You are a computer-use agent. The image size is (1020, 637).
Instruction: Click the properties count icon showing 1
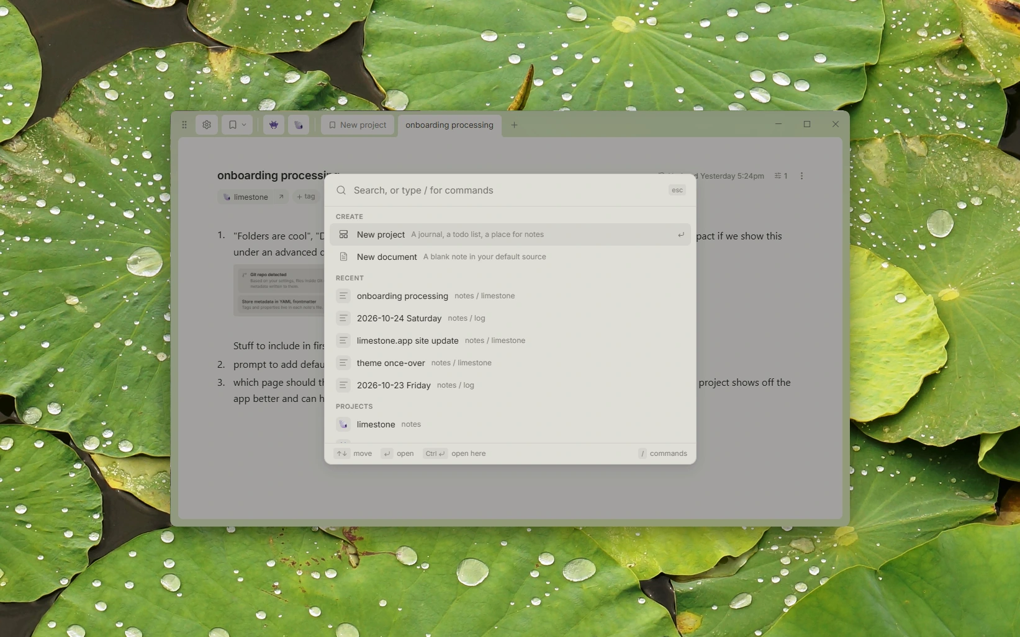click(x=781, y=176)
